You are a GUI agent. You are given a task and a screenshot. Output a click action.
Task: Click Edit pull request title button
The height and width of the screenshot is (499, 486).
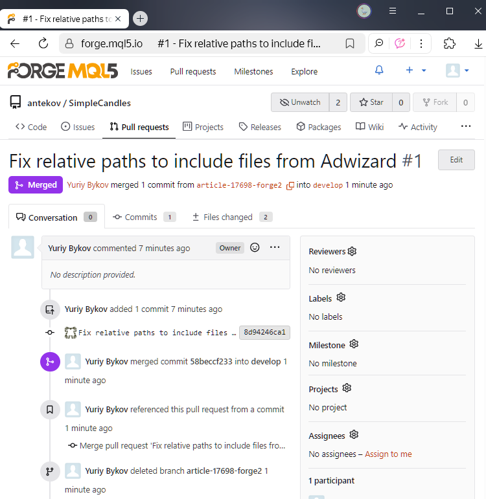pyautogui.click(x=456, y=160)
